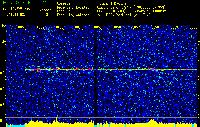Click the 0858 time marker

click(155, 27)
